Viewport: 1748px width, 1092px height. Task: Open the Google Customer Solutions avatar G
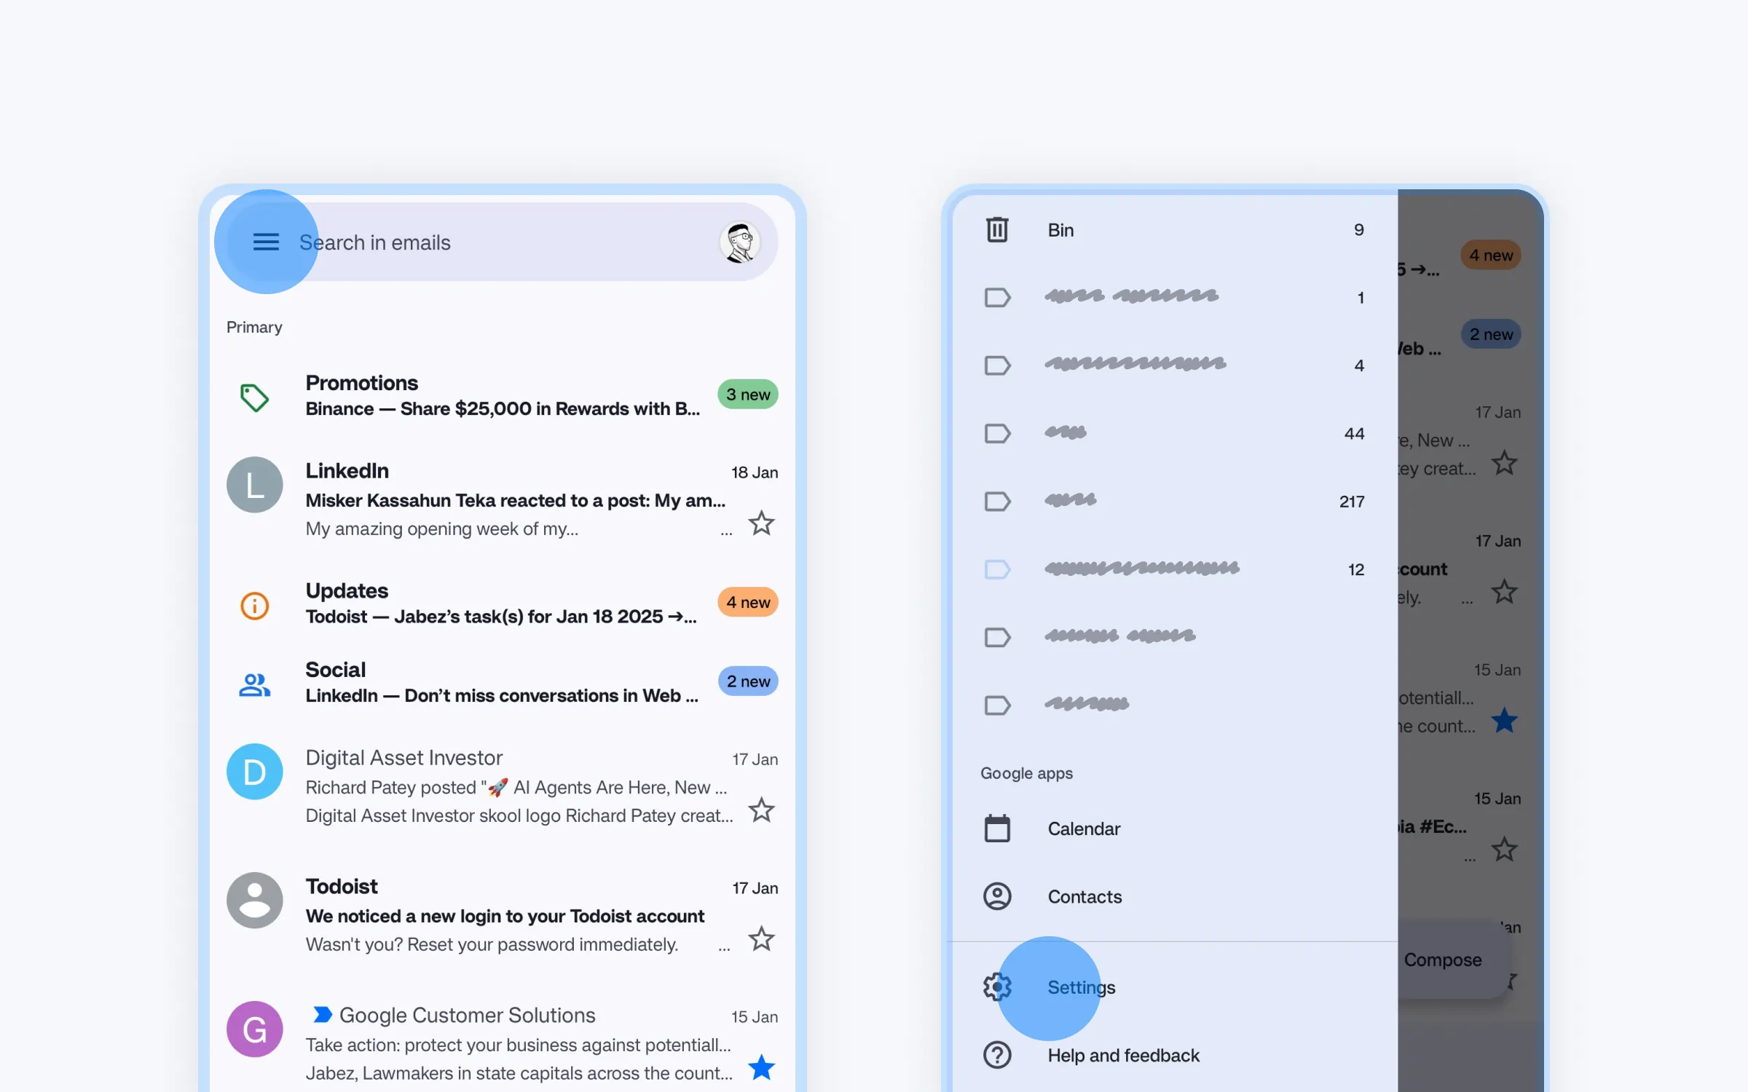click(254, 1029)
